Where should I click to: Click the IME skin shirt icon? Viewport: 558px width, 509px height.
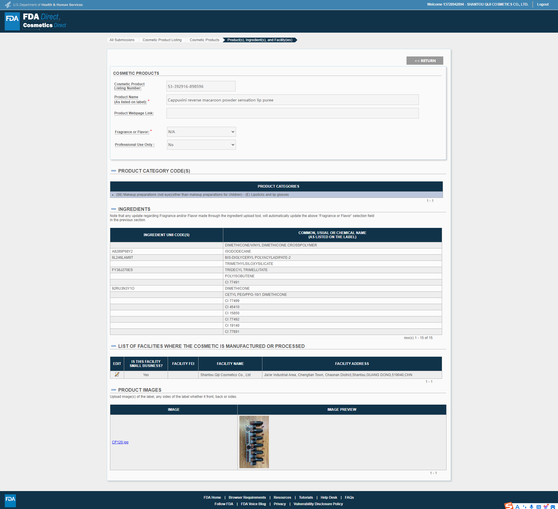pyautogui.click(x=546, y=507)
